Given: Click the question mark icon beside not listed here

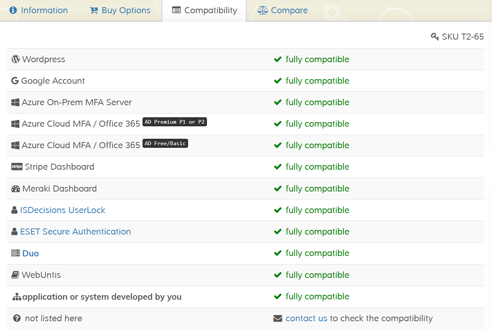Looking at the screenshot, I should 17,318.
